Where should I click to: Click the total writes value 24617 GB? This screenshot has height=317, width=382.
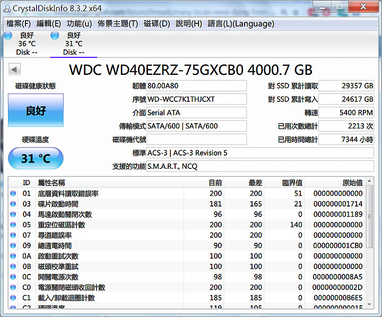[346, 99]
